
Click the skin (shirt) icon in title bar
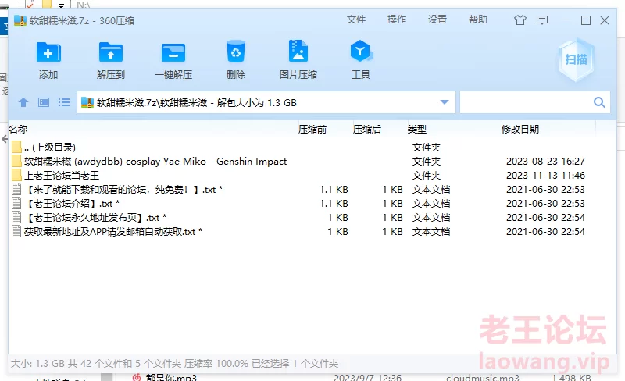pyautogui.click(x=520, y=20)
